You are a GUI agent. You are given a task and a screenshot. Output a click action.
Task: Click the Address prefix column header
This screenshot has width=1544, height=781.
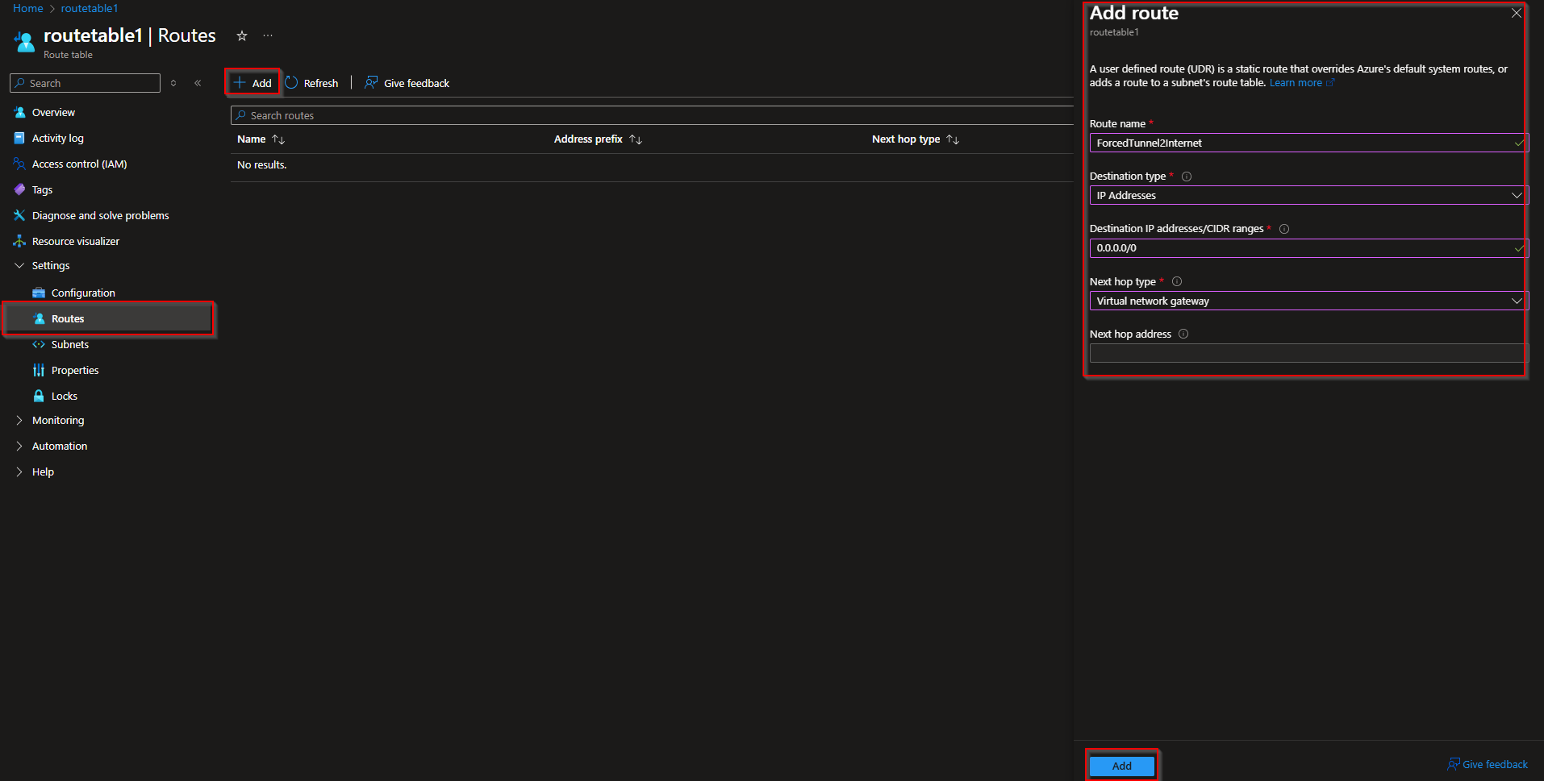point(588,139)
